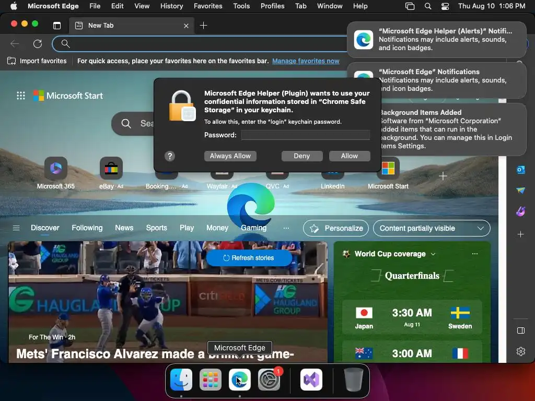Click the back arrow in Edge toolbar
Viewport: 535px width, 401px height.
pyautogui.click(x=15, y=44)
